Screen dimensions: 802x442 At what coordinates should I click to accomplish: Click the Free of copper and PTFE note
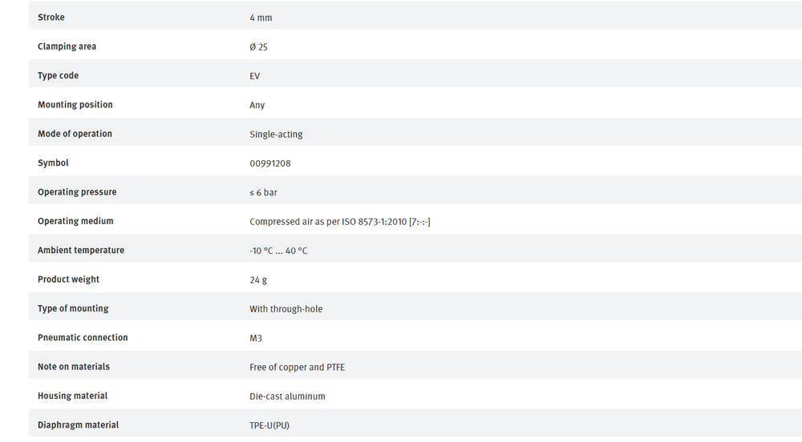297,368
